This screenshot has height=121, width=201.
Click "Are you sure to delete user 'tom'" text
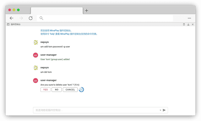60,85
